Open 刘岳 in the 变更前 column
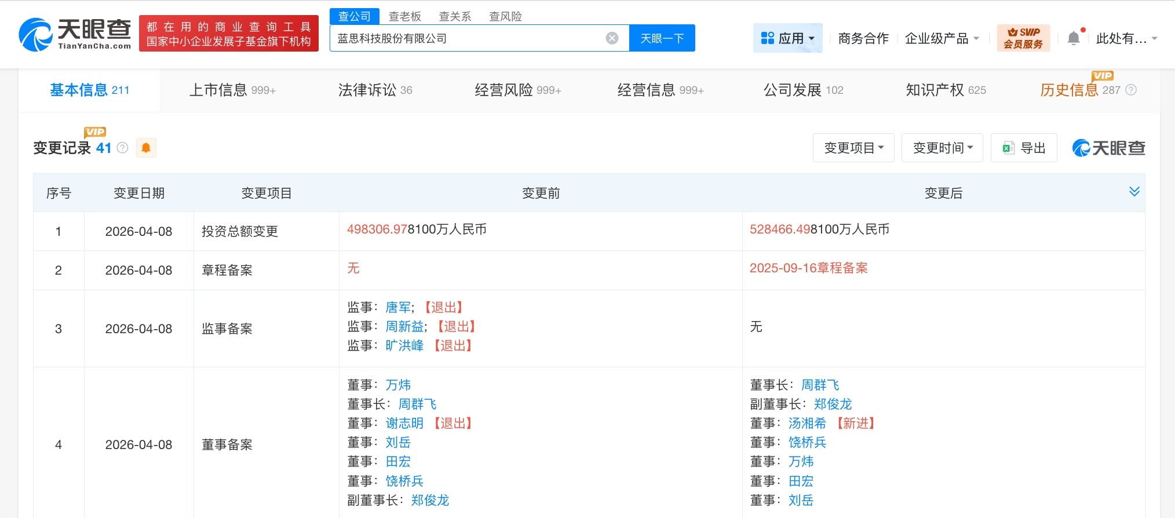The height and width of the screenshot is (518, 1175). click(x=398, y=442)
